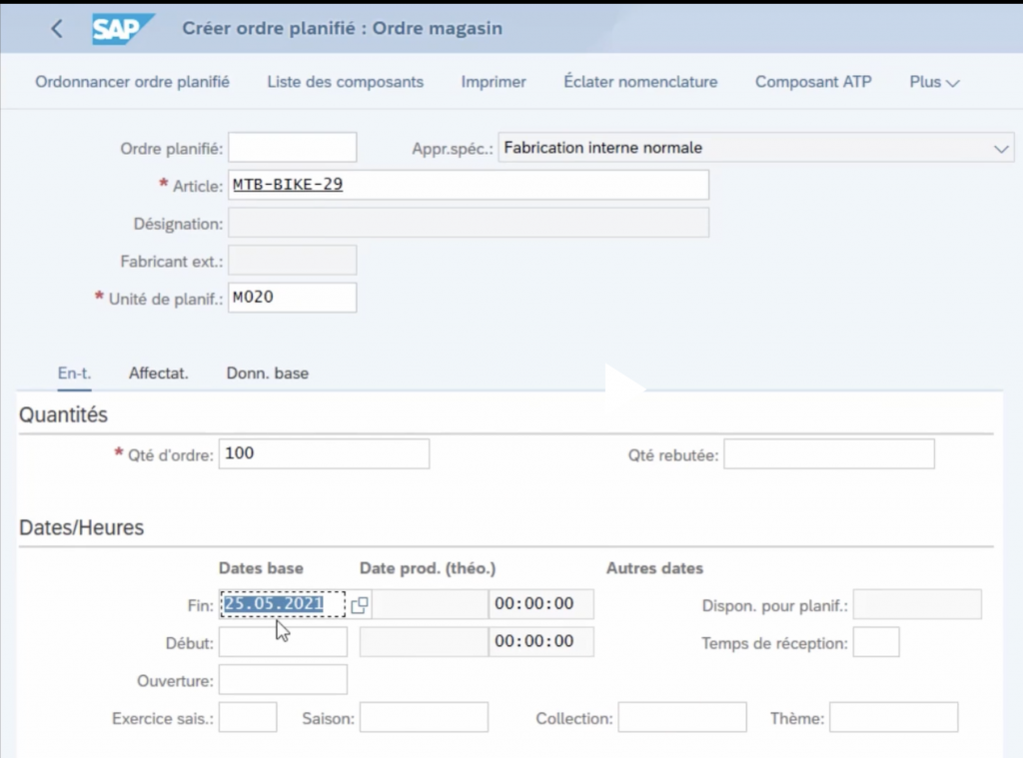Select Éclater nomenclature
This screenshot has width=1023, height=758.
[640, 82]
